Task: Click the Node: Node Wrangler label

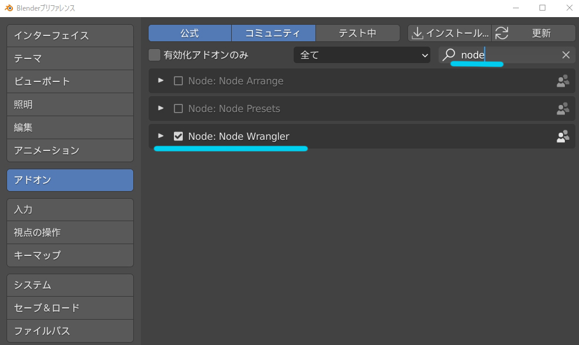Action: [239, 136]
